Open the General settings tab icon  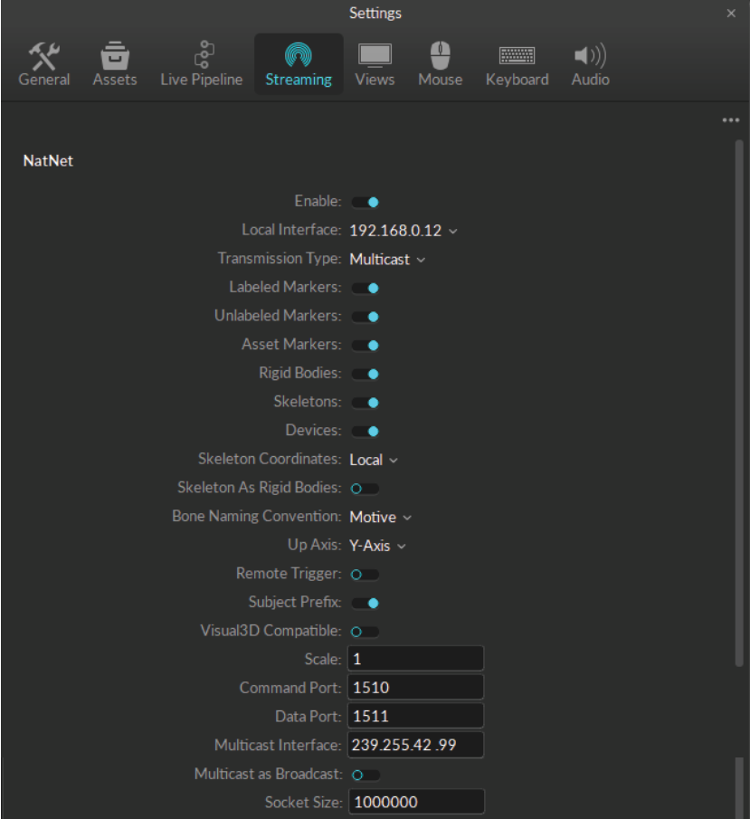pyautogui.click(x=43, y=56)
